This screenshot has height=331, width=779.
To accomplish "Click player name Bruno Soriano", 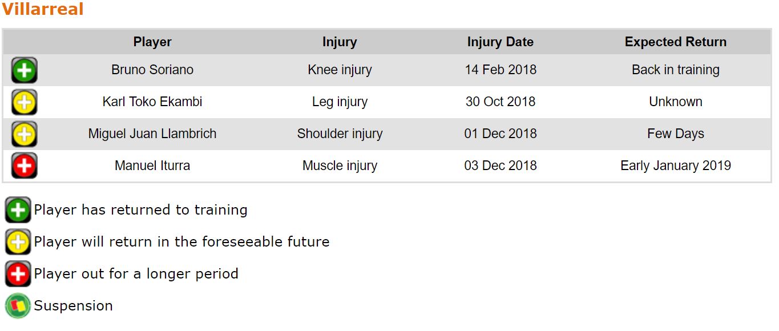I will (x=152, y=70).
